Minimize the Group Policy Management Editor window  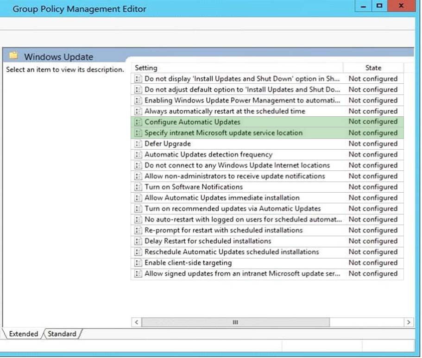(x=363, y=6)
